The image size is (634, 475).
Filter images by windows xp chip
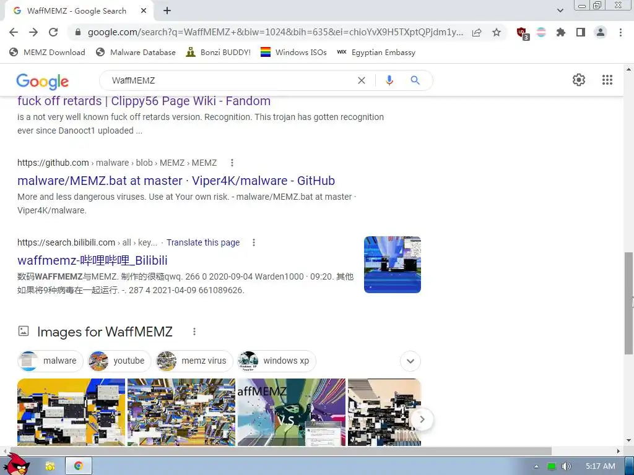click(277, 361)
